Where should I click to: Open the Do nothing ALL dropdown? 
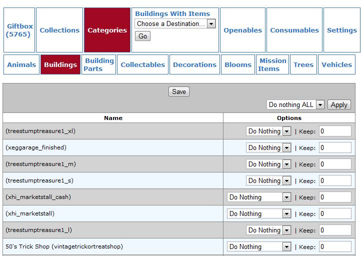tap(295, 104)
